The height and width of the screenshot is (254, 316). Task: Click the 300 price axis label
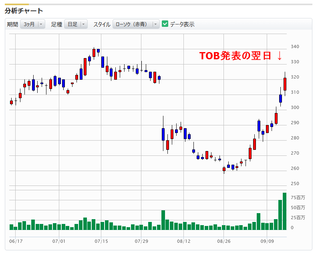click(x=295, y=107)
